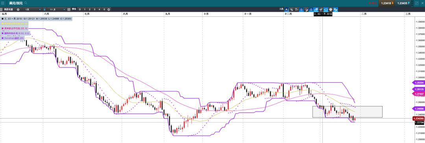Click the 预设 presets label
Screen dimensions: 425x143
pos(74,9)
